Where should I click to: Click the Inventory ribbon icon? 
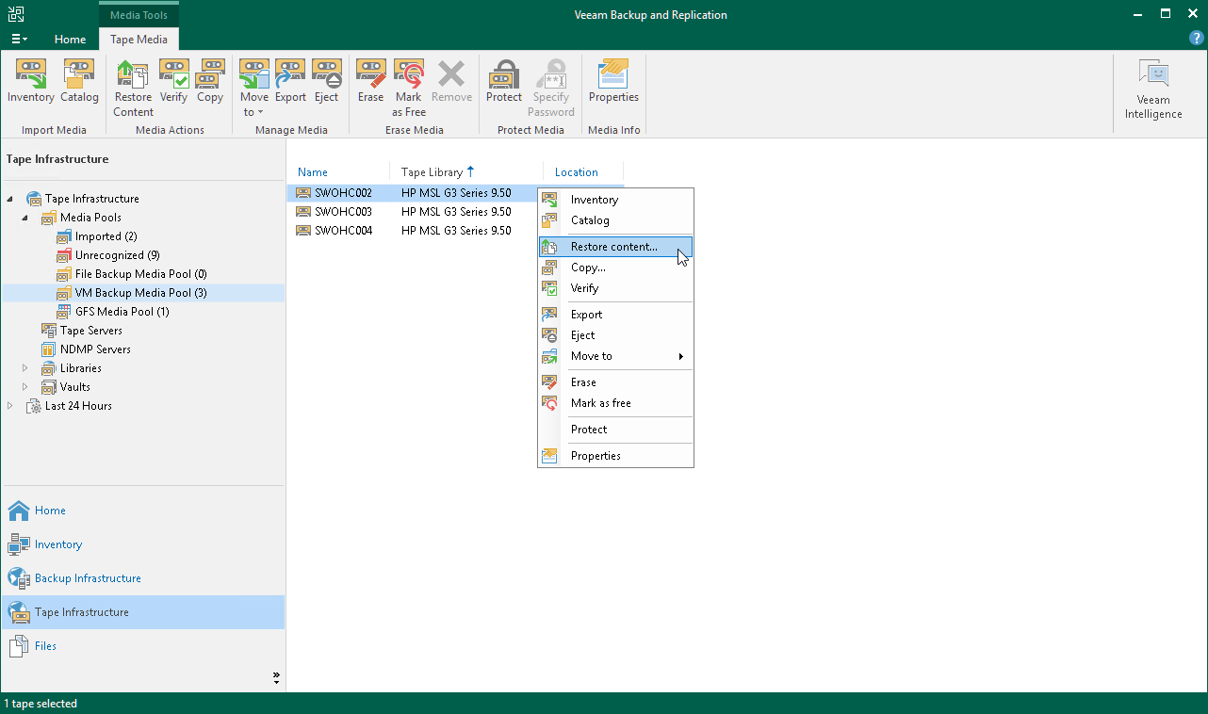[30, 82]
